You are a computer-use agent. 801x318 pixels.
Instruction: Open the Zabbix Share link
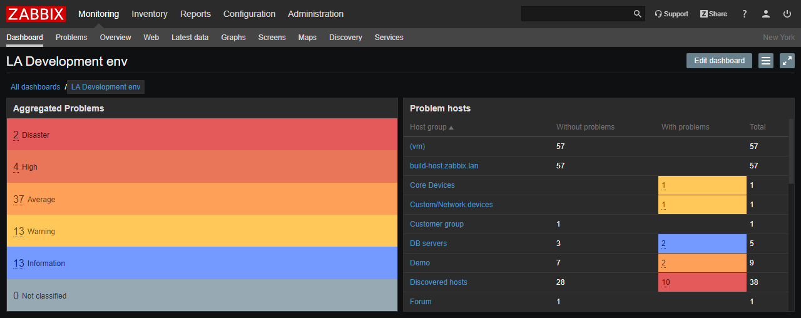[x=713, y=14]
